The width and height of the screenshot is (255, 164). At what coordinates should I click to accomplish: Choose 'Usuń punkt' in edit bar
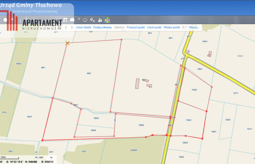pyautogui.click(x=154, y=27)
